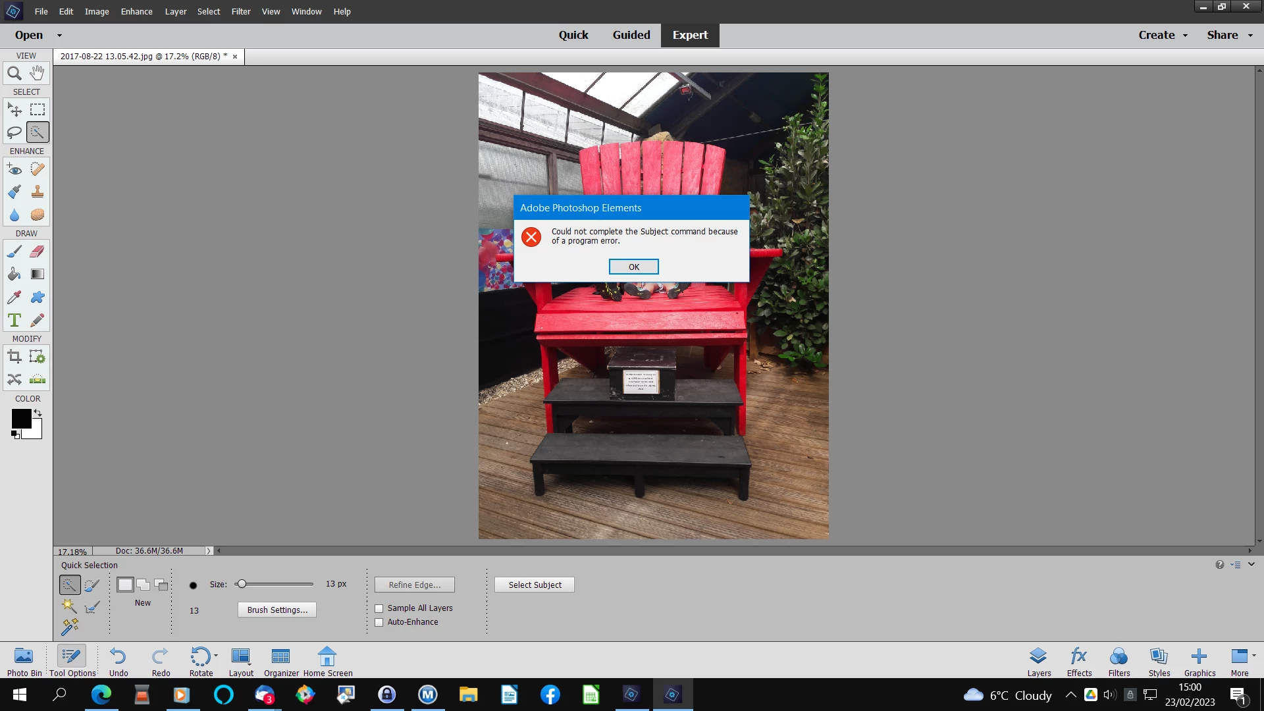Toggle the Auto-Enhance checkbox

coord(379,622)
